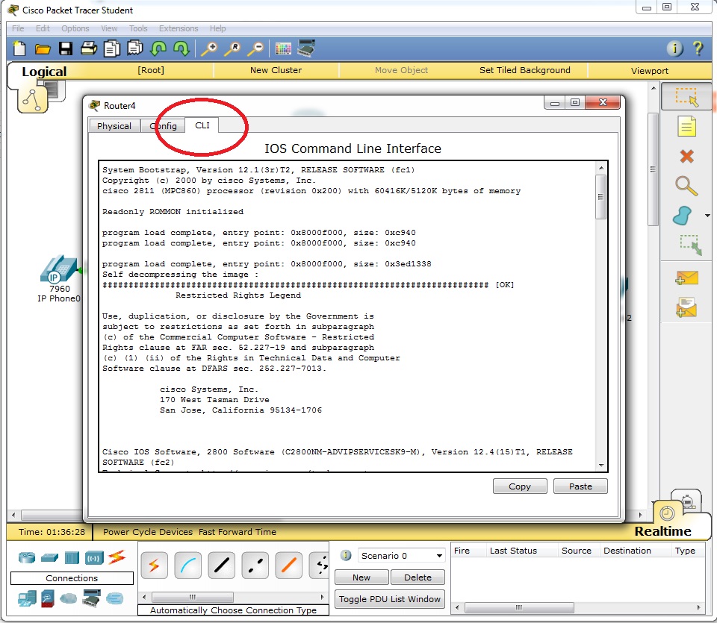Open the File menu
The height and width of the screenshot is (623, 717).
(18, 28)
